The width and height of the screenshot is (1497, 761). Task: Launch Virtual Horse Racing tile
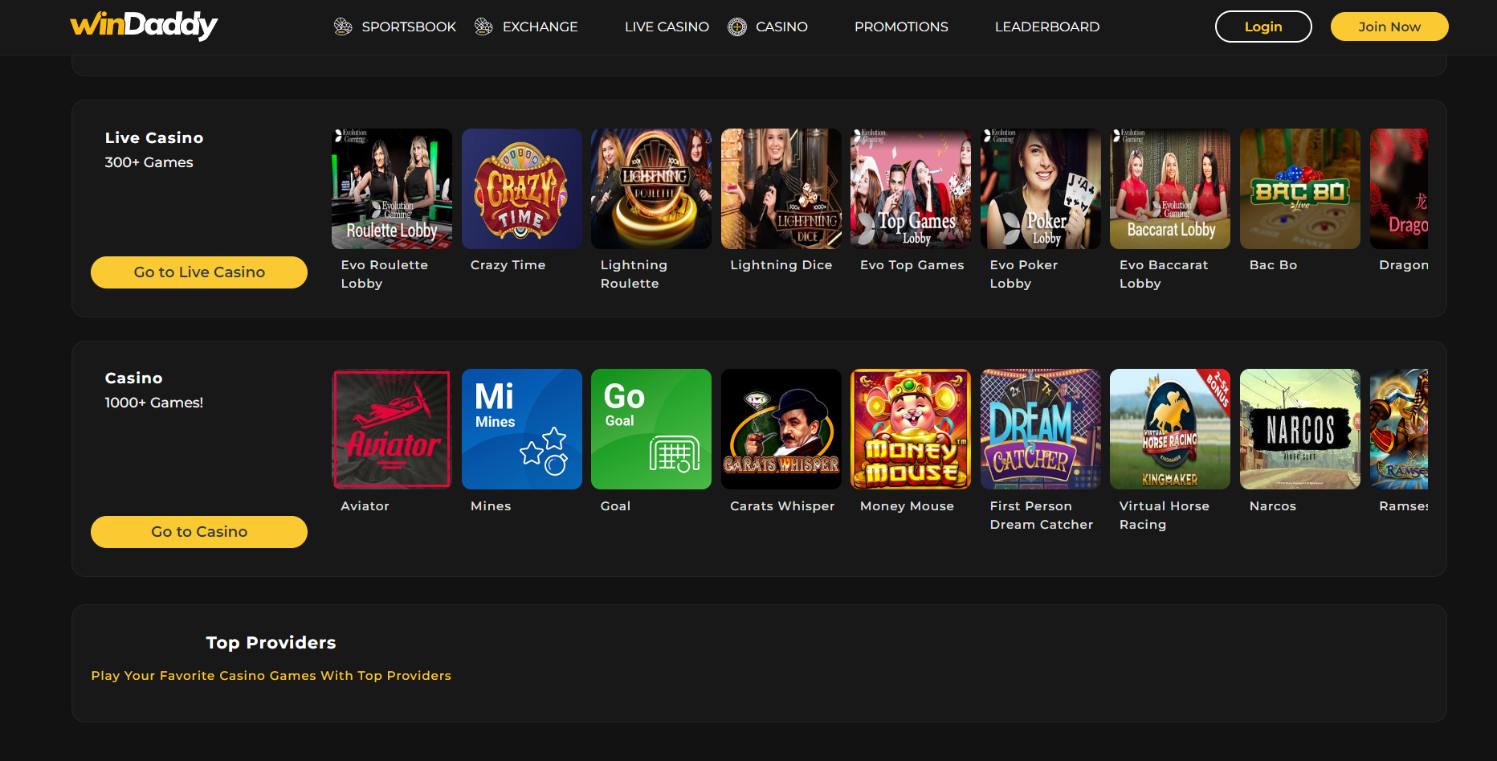point(1170,429)
